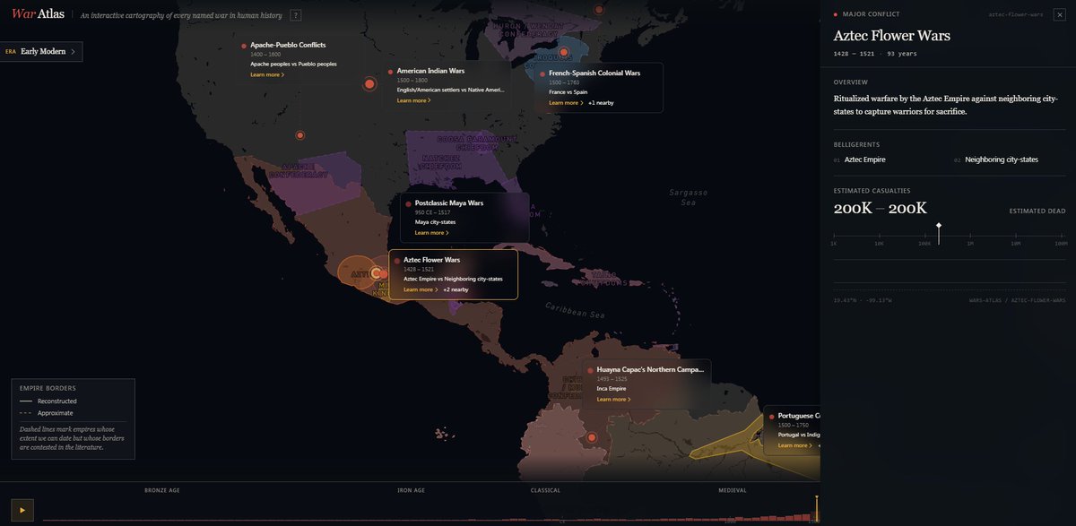Select the Aztec Flower Wars highlighted marker

[x=377, y=273]
